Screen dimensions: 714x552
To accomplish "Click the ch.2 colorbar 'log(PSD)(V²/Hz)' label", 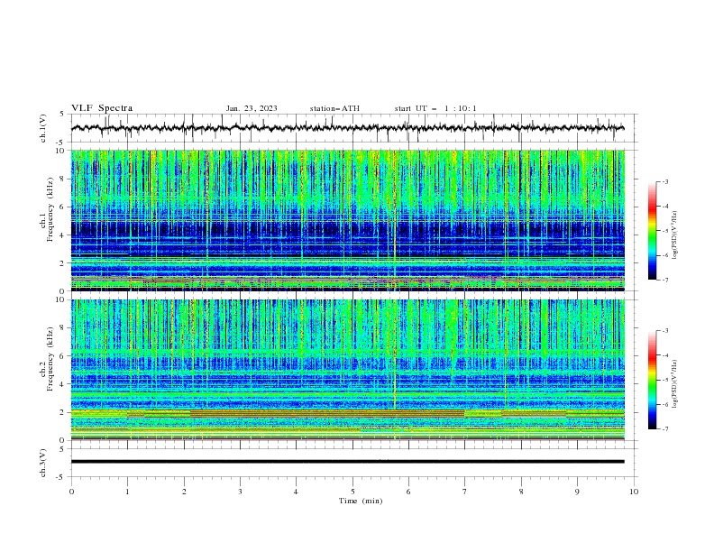I will [x=675, y=384].
